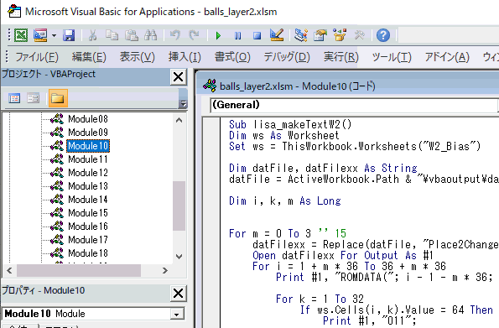Open insert UserForm dropdown arrow
Viewport: 499px width, 328px height.
(x=55, y=35)
